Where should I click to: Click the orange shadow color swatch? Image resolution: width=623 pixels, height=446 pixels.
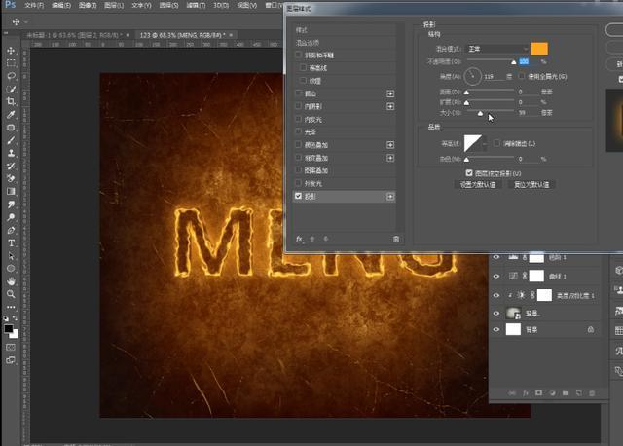click(539, 49)
